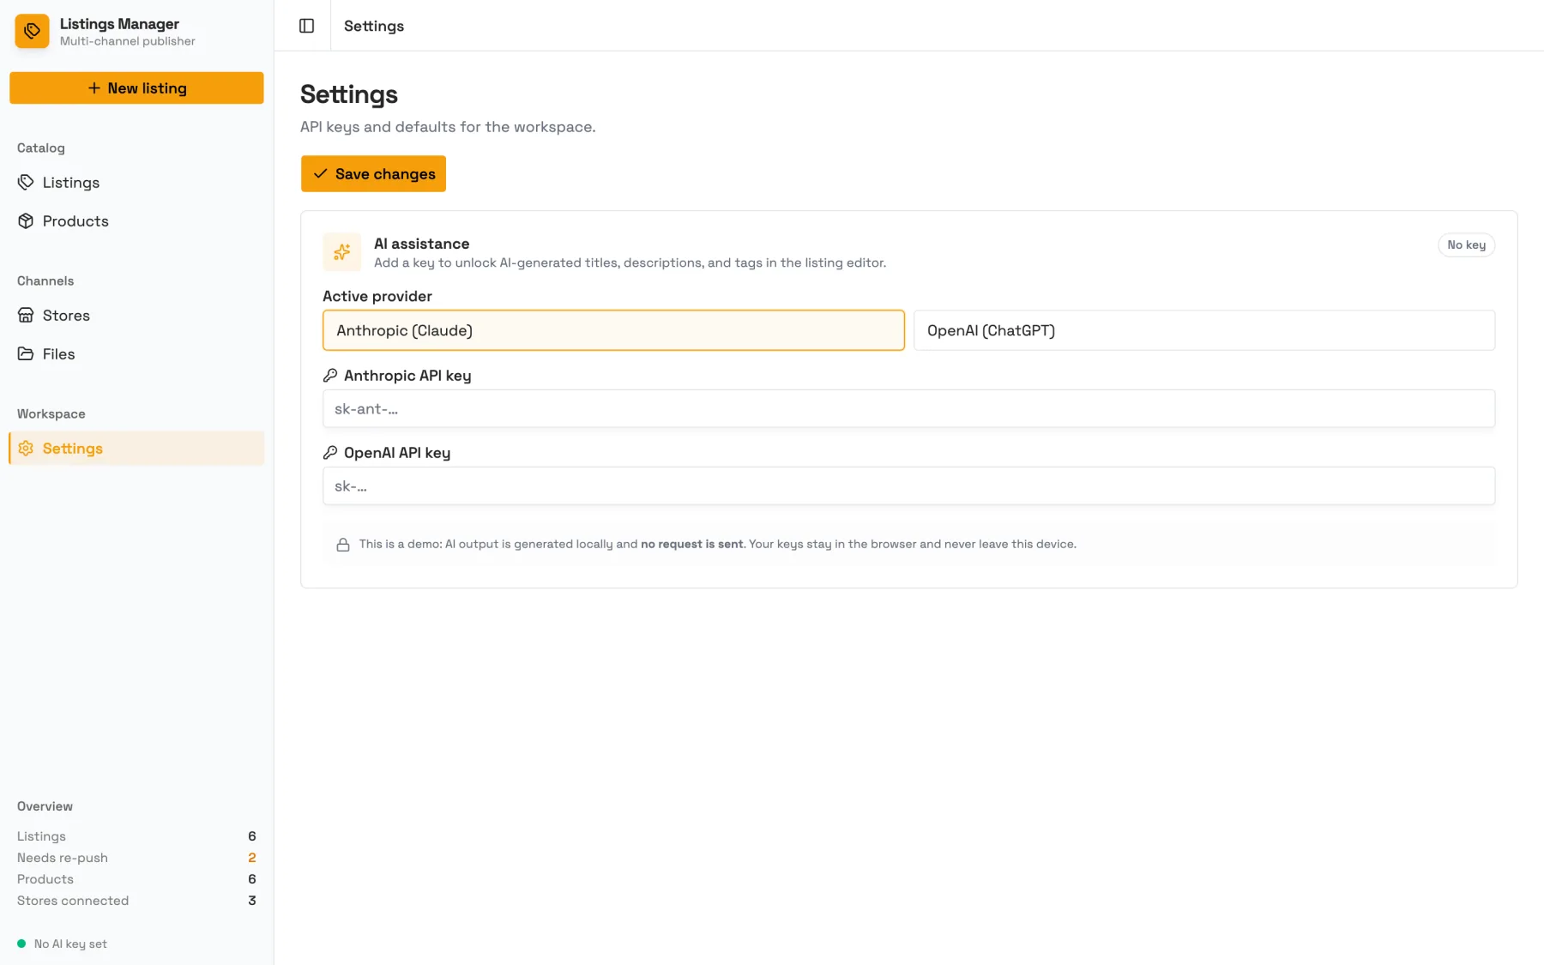The width and height of the screenshot is (1544, 965).
Task: Click the AI assistance sparkle icon
Action: (x=341, y=252)
